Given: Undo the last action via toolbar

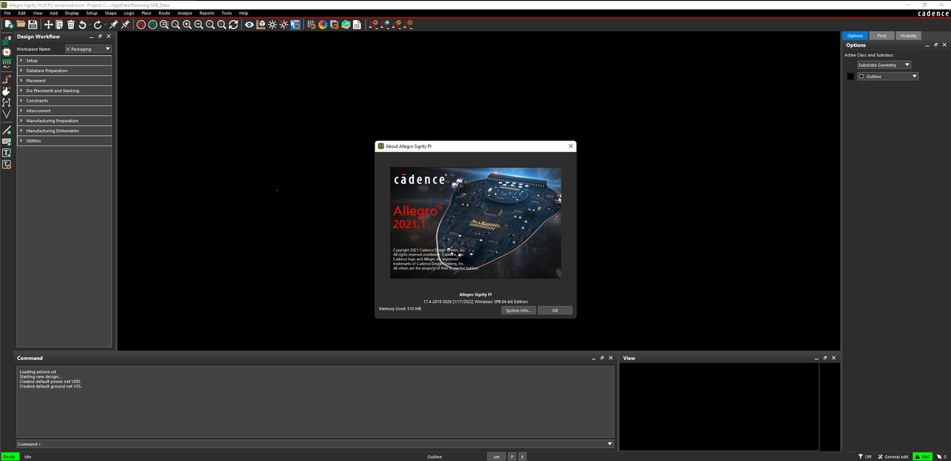Looking at the screenshot, I should (82, 24).
